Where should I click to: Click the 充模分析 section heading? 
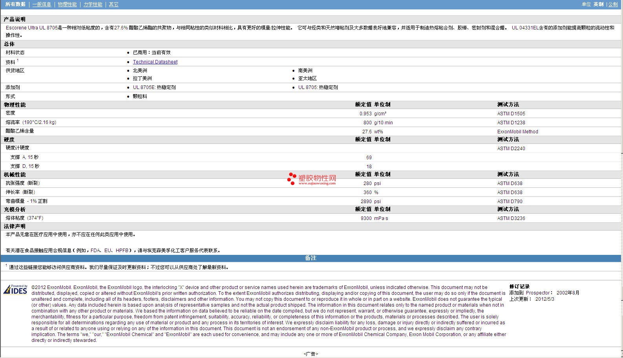click(x=15, y=209)
